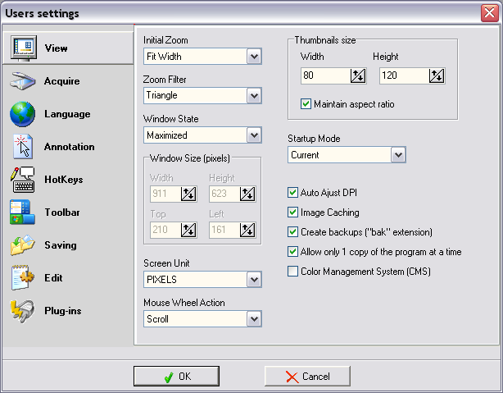Click the Acquire scanner icon
This screenshot has width=503, height=393.
22,81
